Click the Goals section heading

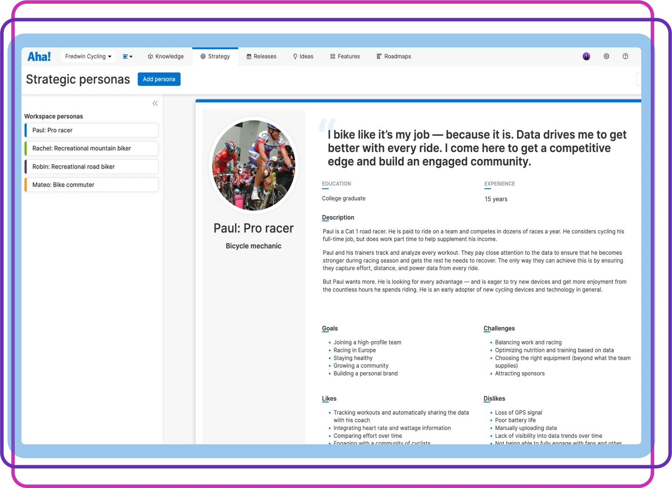pos(330,329)
